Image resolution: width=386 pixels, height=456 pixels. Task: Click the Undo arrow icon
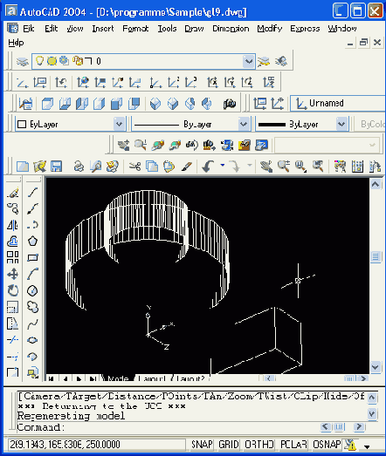208,167
